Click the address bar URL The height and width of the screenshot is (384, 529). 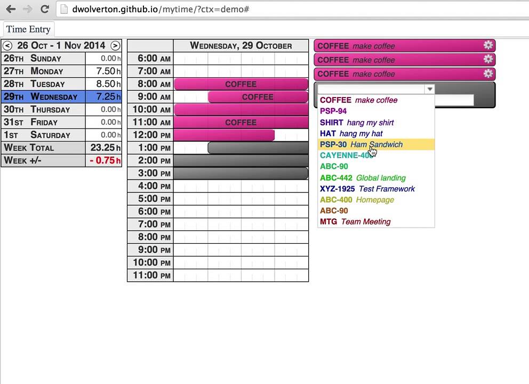click(161, 9)
